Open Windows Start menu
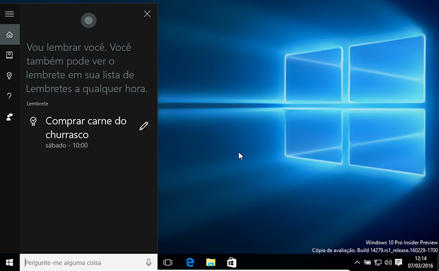Image resolution: width=439 pixels, height=271 pixels. pyautogui.click(x=9, y=262)
